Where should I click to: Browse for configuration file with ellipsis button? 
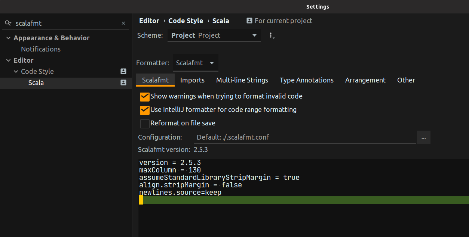coord(424,137)
